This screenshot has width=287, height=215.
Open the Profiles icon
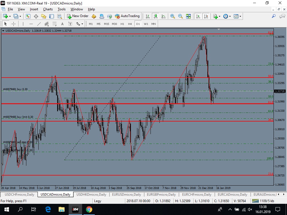point(16,16)
